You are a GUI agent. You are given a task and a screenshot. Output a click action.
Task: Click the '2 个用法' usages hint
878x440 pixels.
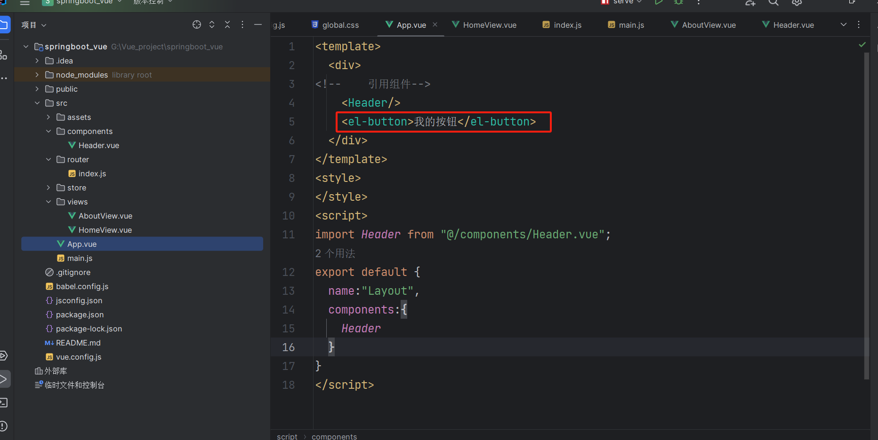[x=335, y=253]
